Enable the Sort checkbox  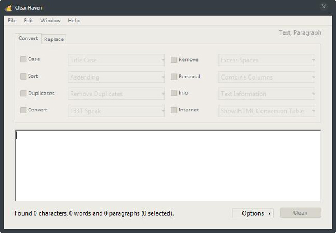[23, 76]
